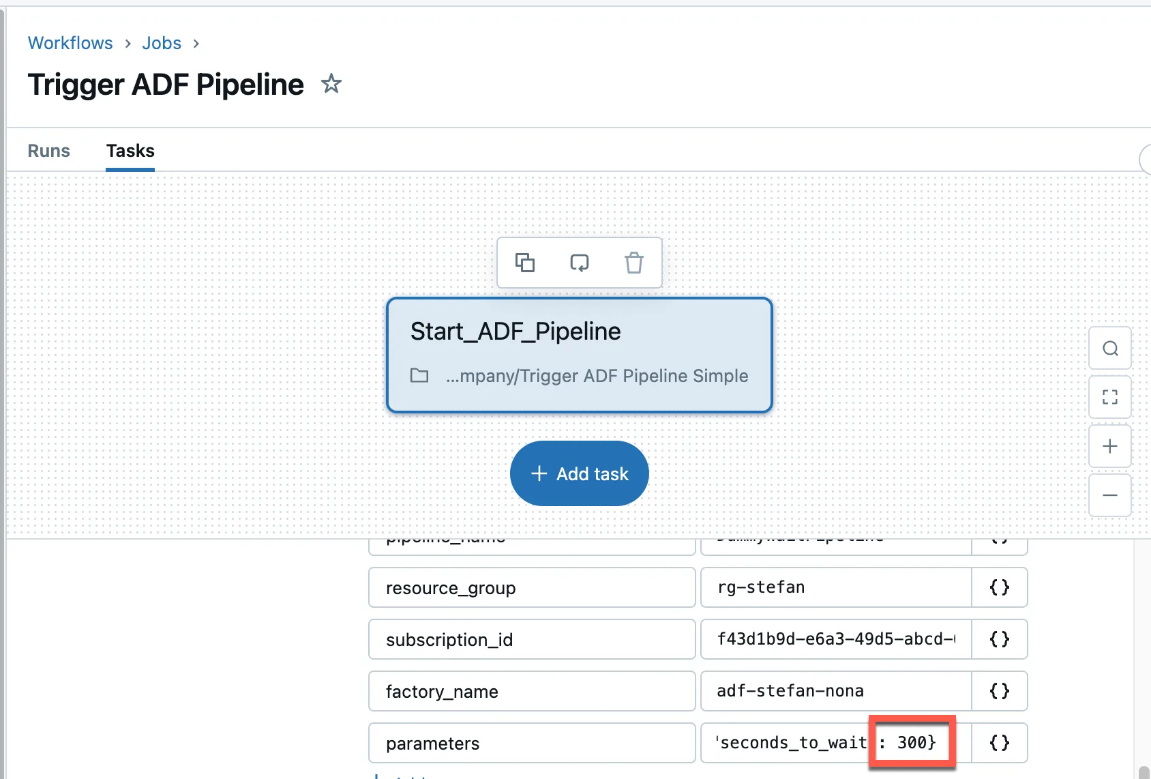Open curly-braces picker for parameters value
Image resolution: width=1151 pixels, height=779 pixels.
pos(999,743)
